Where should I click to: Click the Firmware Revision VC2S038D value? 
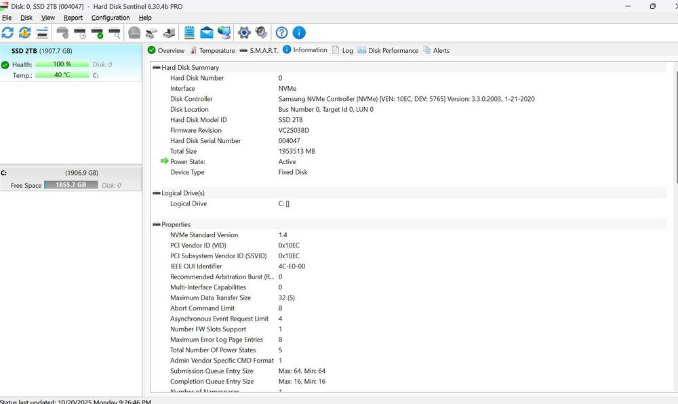click(x=294, y=131)
